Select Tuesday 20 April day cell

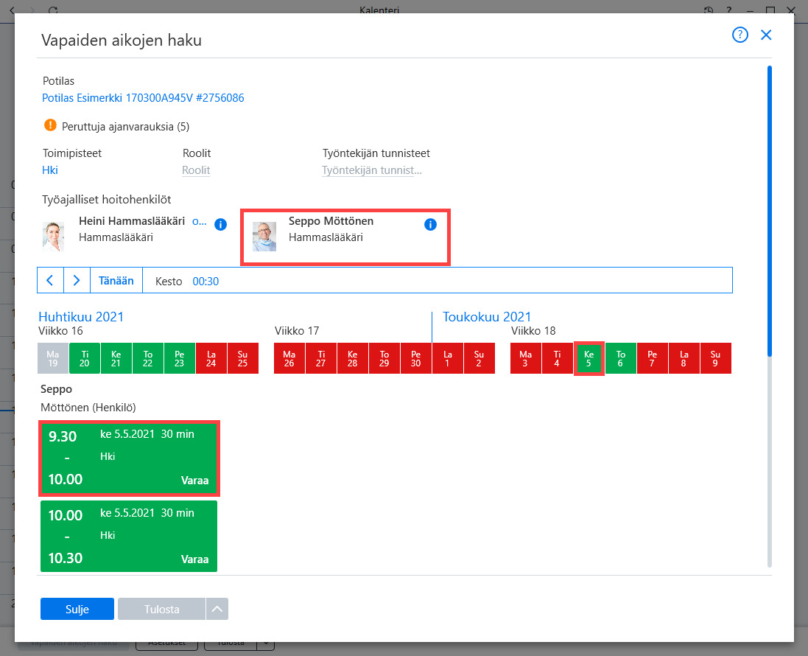point(85,358)
